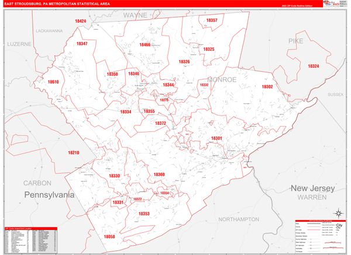
Task: Select ZIP code label 18322
Action: (137, 199)
